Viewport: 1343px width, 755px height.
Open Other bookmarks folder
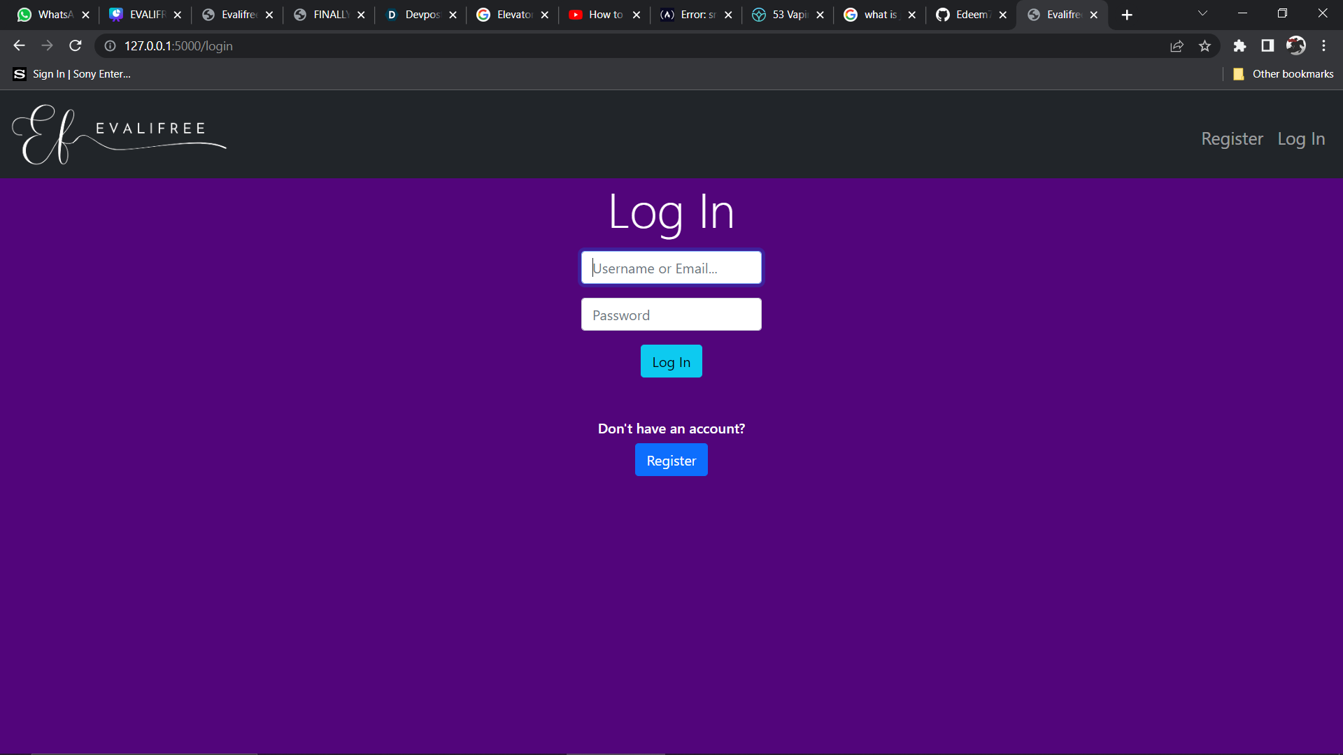click(x=1284, y=74)
